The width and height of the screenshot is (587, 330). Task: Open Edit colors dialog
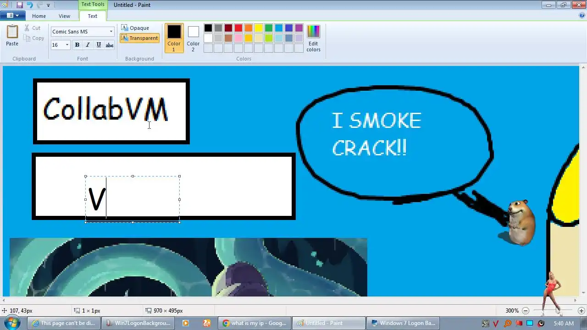(314, 38)
